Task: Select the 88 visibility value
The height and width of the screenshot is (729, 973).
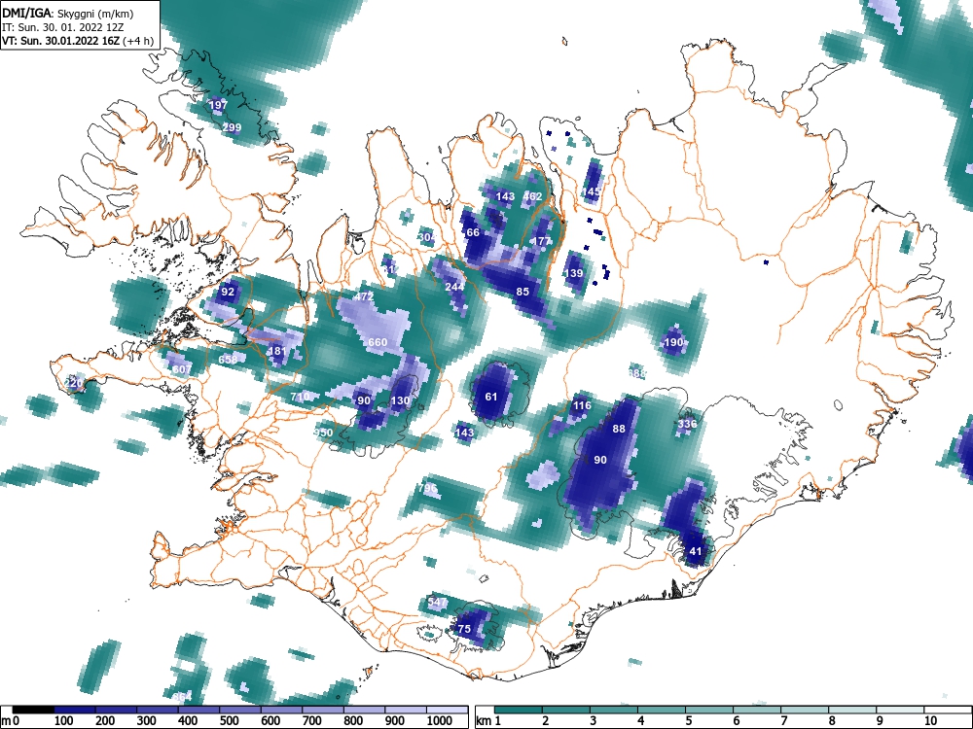Action: coord(619,429)
